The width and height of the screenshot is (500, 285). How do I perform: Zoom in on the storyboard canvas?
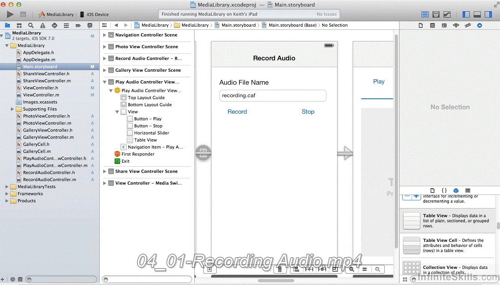pyautogui.click(x=378, y=269)
